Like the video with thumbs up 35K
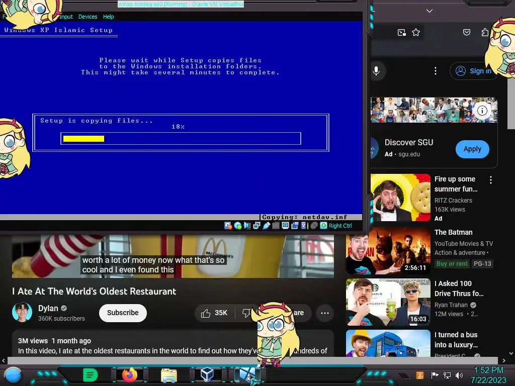This screenshot has width=515, height=386. pyautogui.click(x=214, y=313)
